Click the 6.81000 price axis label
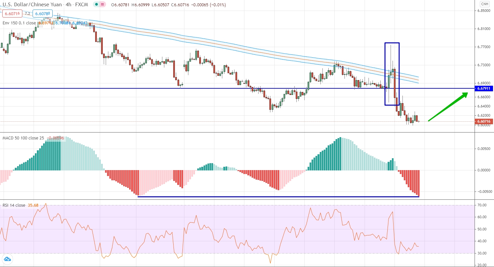Screen dimensions: 494x267 (484, 29)
